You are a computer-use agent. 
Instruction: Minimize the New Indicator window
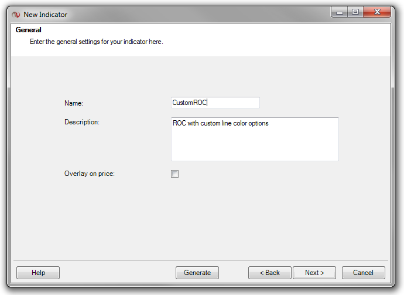click(x=340, y=12)
